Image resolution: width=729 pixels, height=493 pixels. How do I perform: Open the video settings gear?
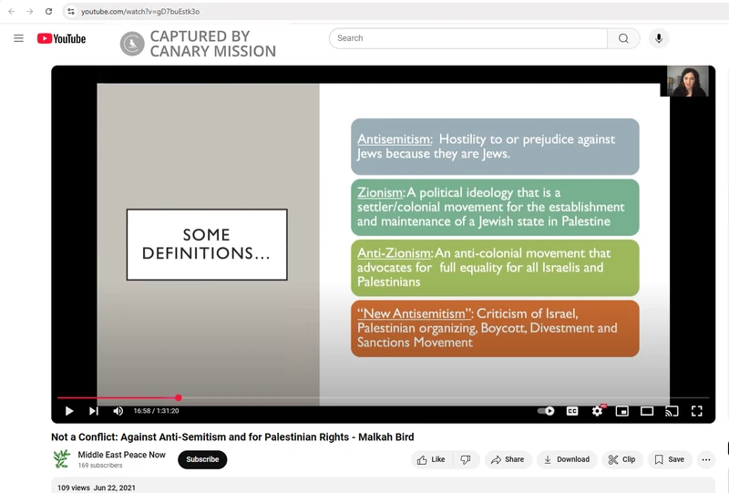point(597,411)
